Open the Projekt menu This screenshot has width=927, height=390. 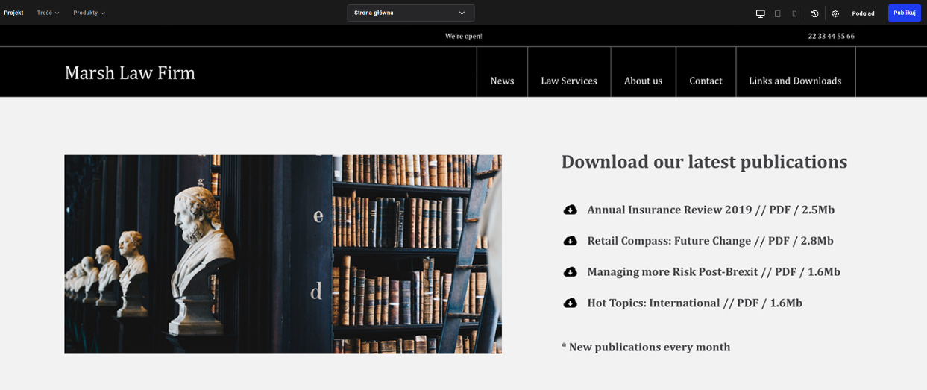pyautogui.click(x=13, y=13)
